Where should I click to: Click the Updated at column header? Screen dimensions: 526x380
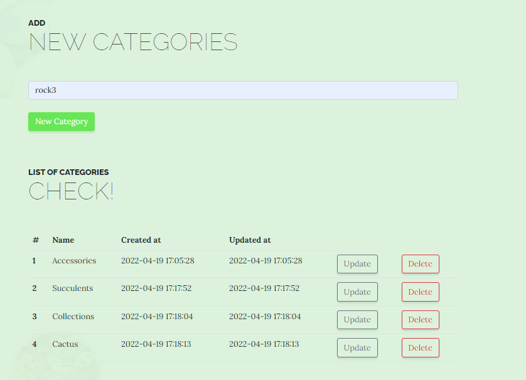tap(249, 240)
